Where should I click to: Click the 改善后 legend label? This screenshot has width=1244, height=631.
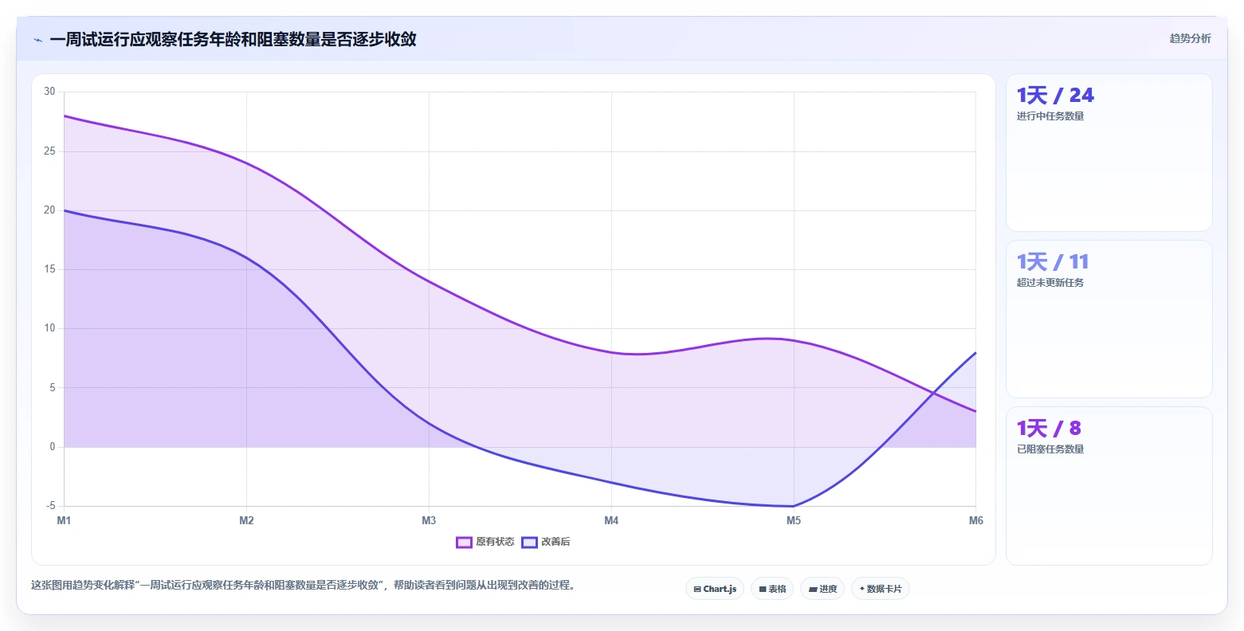555,543
